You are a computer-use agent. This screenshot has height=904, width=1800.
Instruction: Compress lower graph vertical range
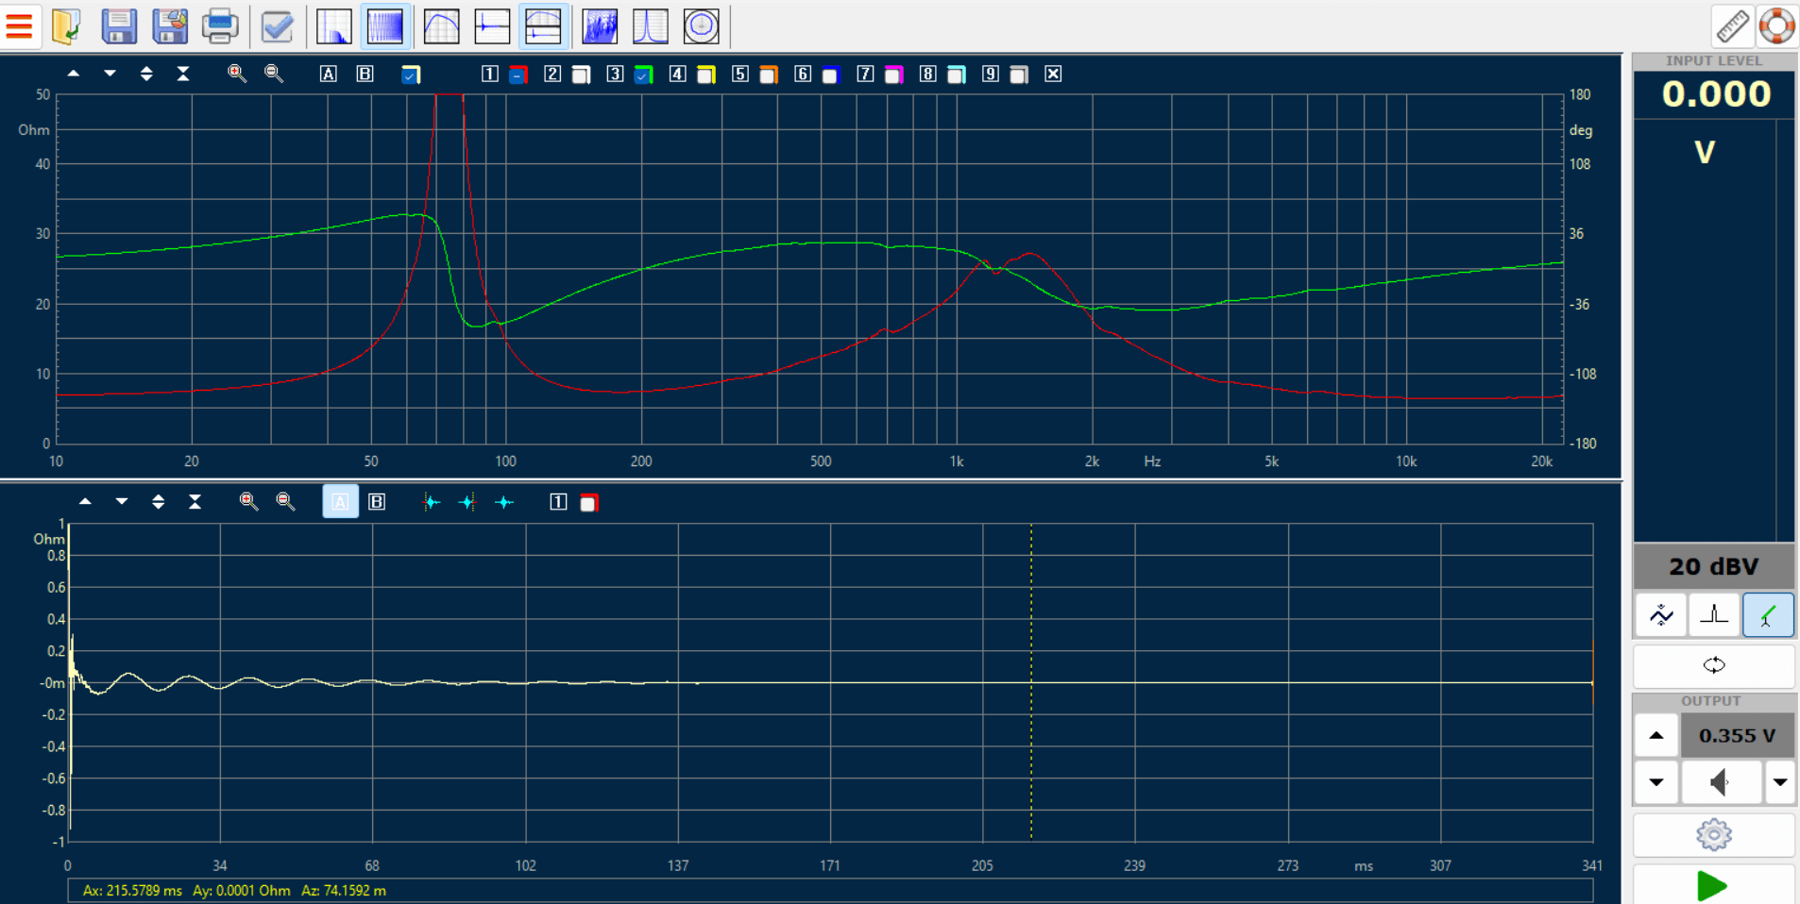195,502
